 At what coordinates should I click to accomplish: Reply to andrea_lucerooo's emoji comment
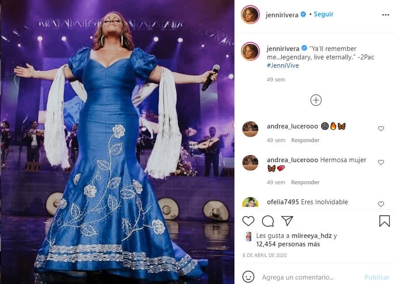coord(305,140)
